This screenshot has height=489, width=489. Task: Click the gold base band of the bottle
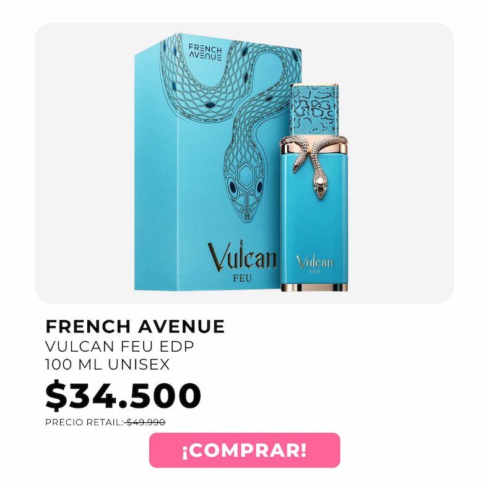tap(314, 287)
